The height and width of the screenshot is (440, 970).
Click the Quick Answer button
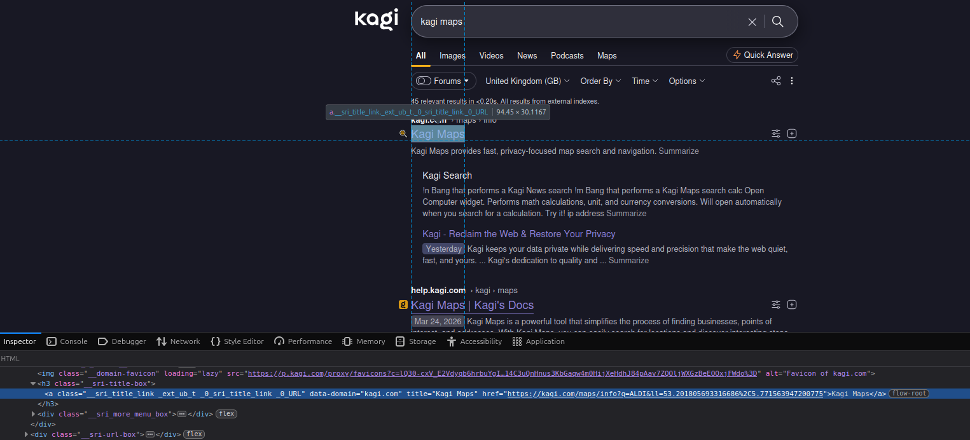pos(762,55)
